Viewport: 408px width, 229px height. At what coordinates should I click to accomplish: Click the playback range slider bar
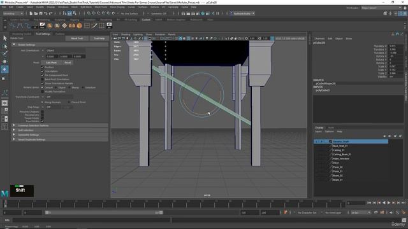coord(104,212)
